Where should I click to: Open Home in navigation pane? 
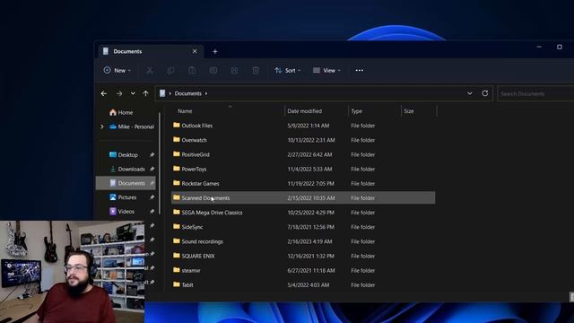tap(121, 112)
